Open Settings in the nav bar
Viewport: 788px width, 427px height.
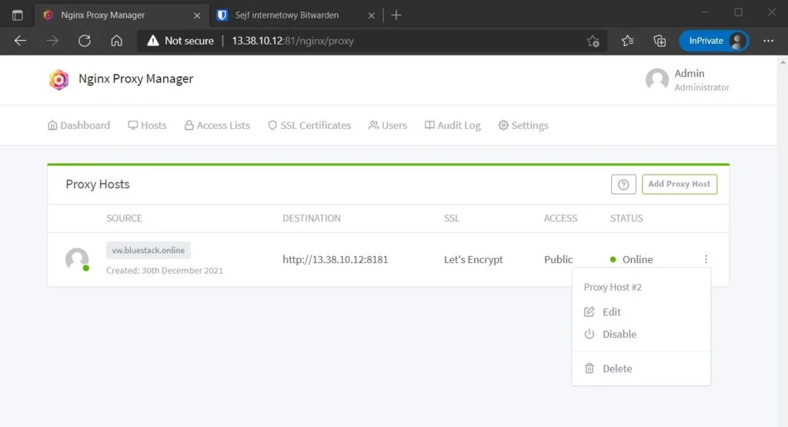(523, 125)
